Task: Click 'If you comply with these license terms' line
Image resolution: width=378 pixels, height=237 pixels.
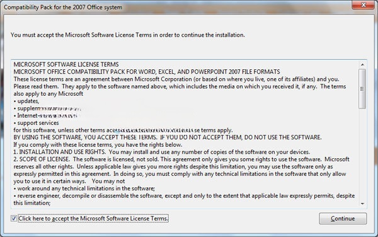Action: [98, 145]
